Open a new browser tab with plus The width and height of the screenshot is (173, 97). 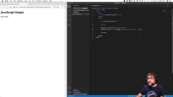(x=30, y=4)
